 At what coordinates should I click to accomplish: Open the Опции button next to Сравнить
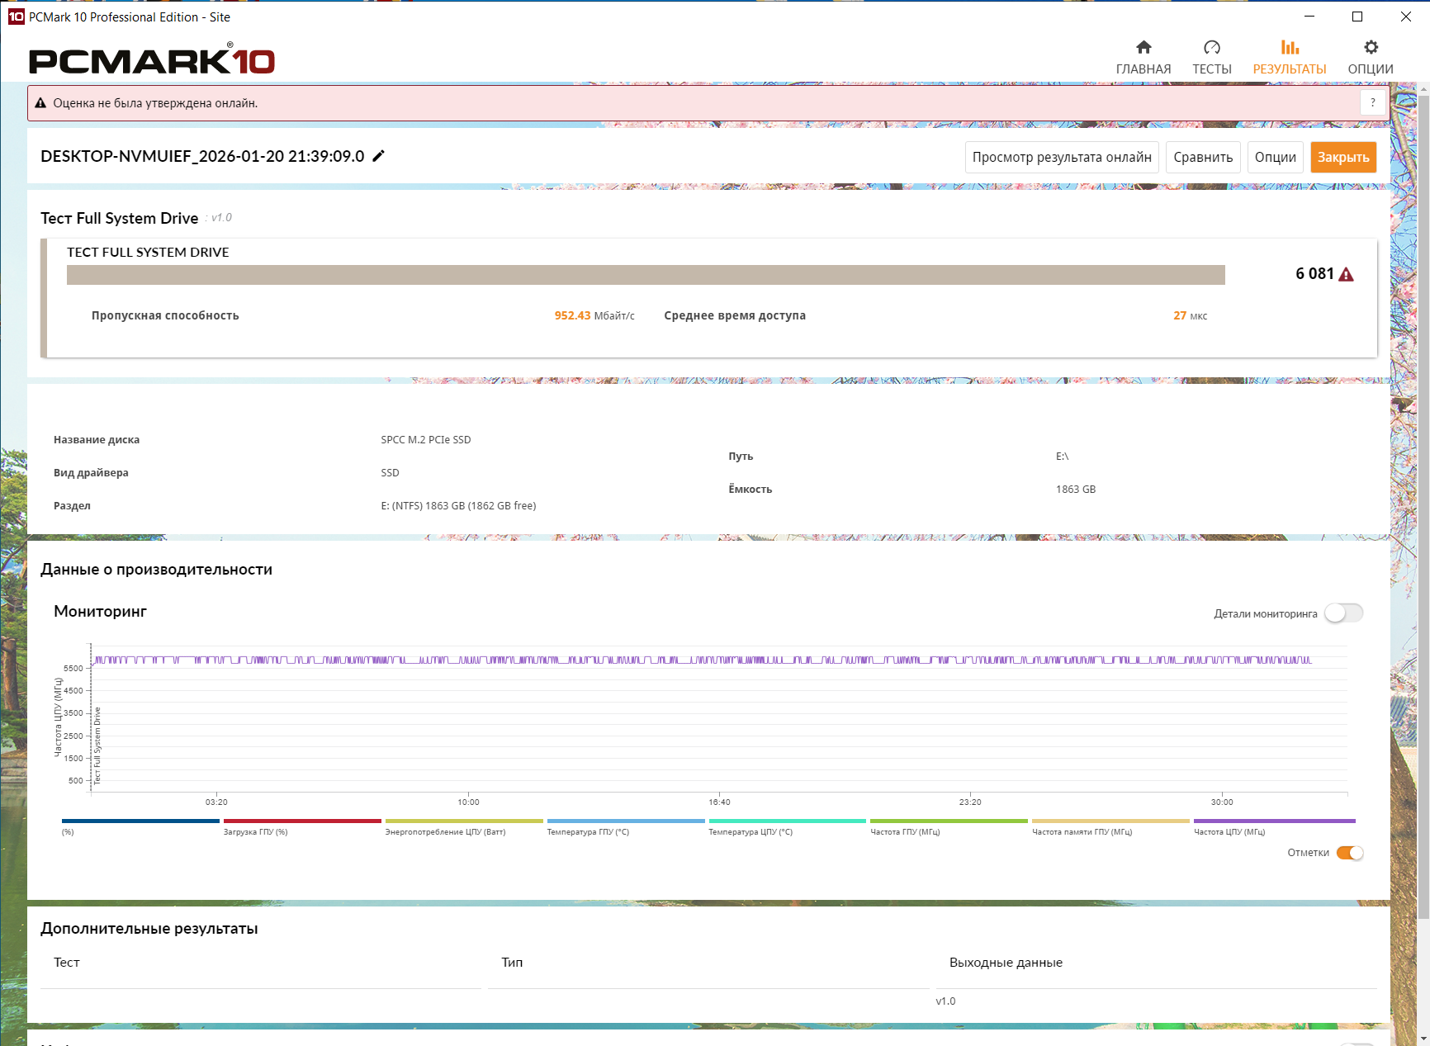point(1276,157)
